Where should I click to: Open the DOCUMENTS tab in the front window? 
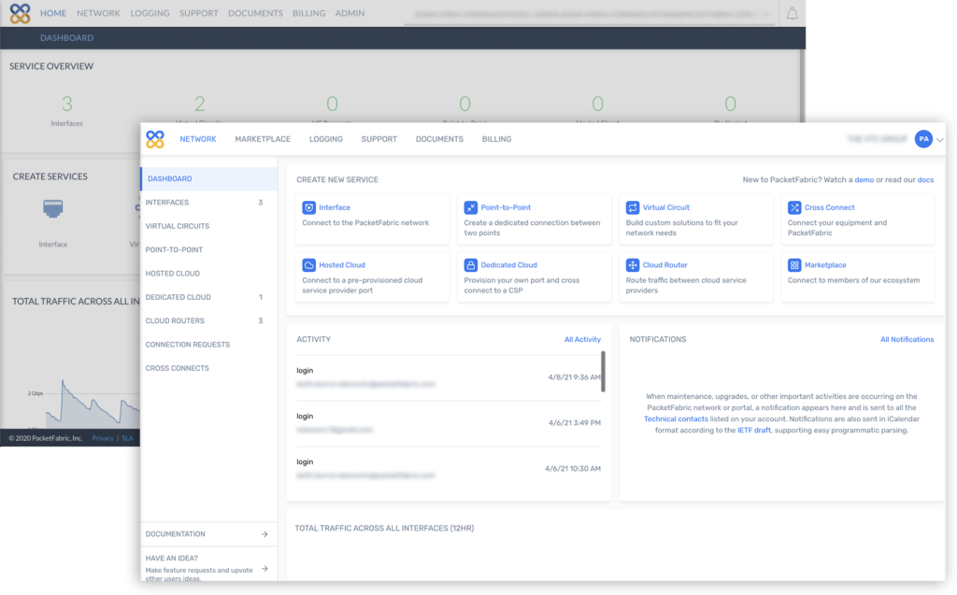pos(439,139)
